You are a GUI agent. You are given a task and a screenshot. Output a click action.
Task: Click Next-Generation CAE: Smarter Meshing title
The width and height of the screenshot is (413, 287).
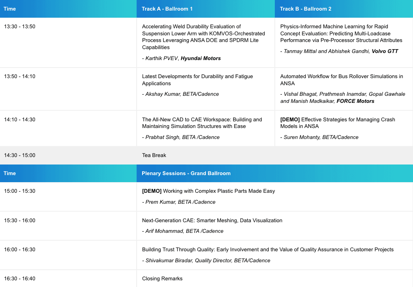click(212, 220)
